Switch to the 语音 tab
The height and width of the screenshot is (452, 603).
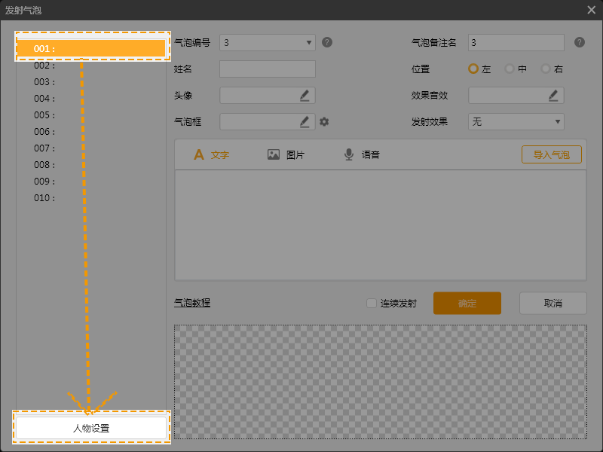coord(362,154)
